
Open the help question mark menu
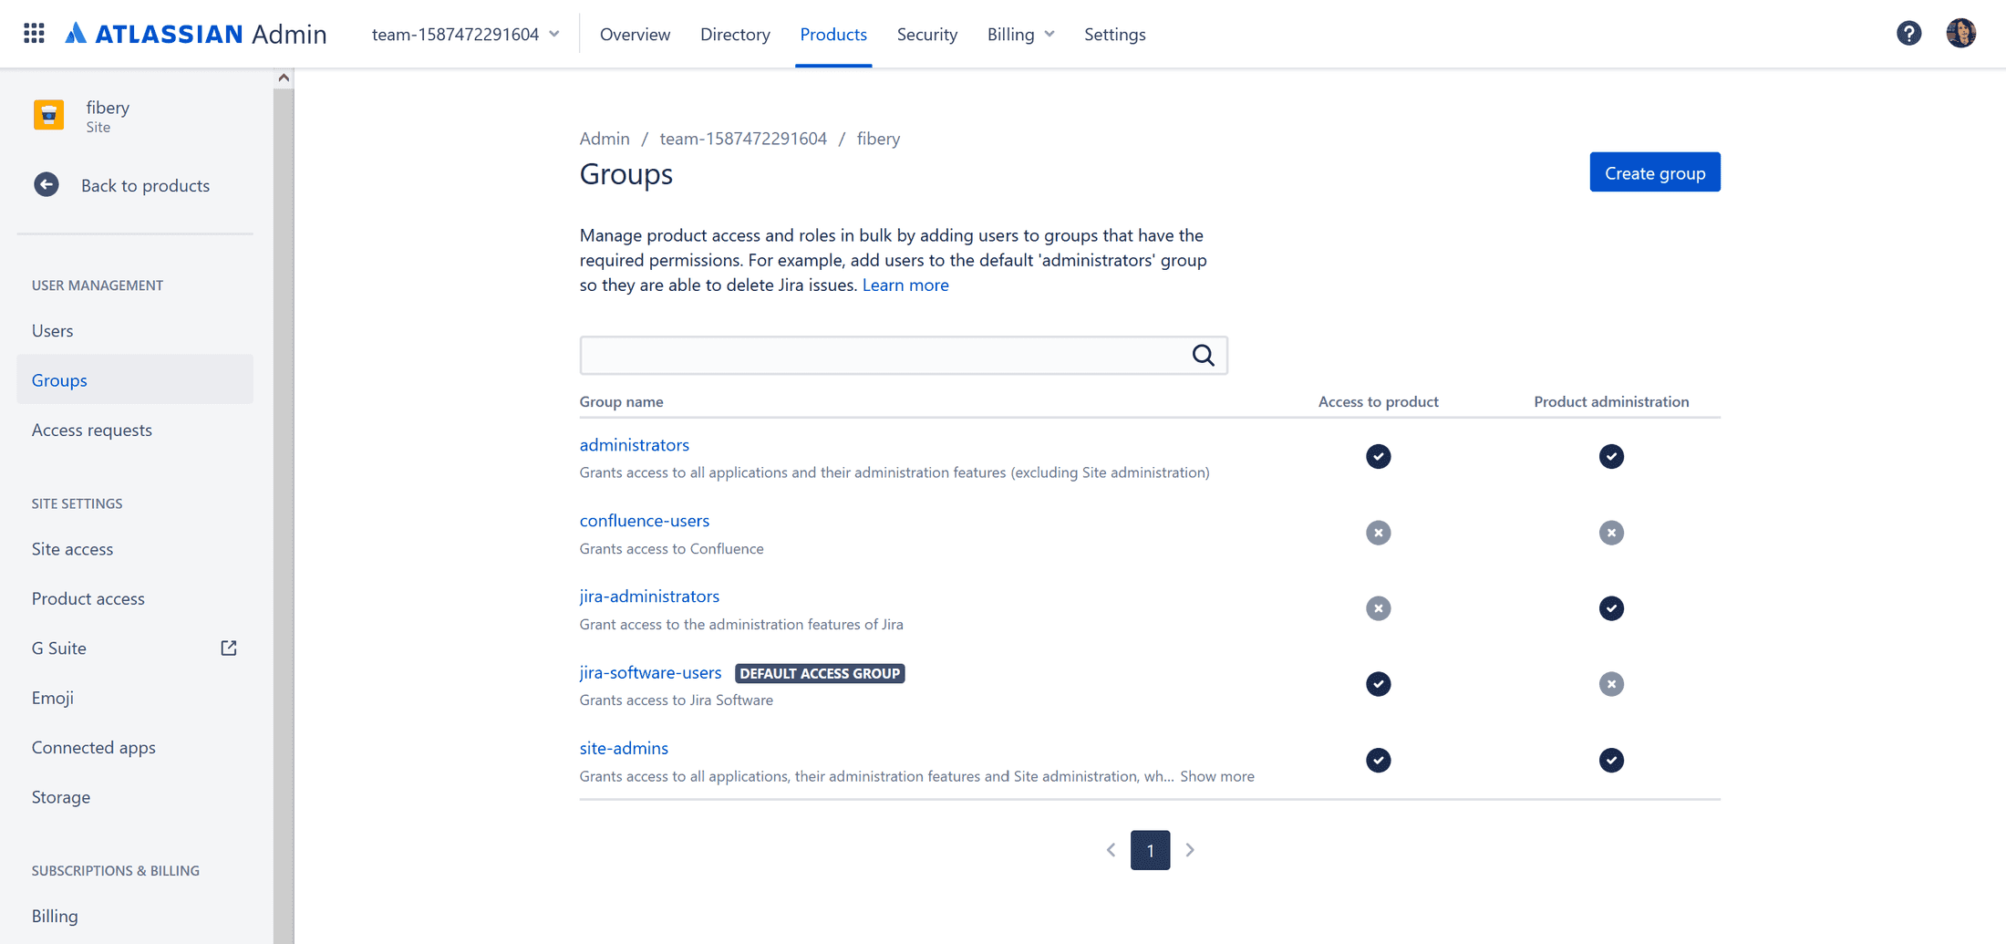coord(1909,33)
